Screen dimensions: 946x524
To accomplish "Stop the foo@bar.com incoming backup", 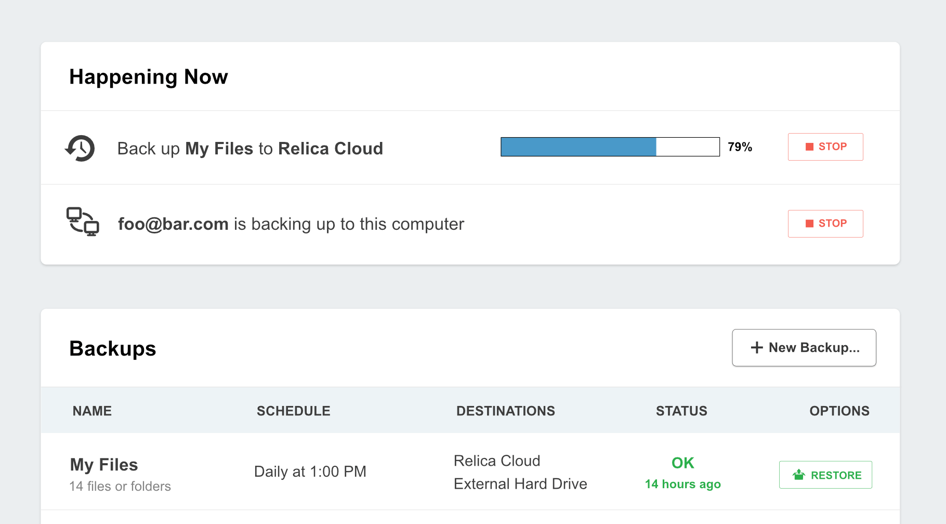I will coord(825,224).
